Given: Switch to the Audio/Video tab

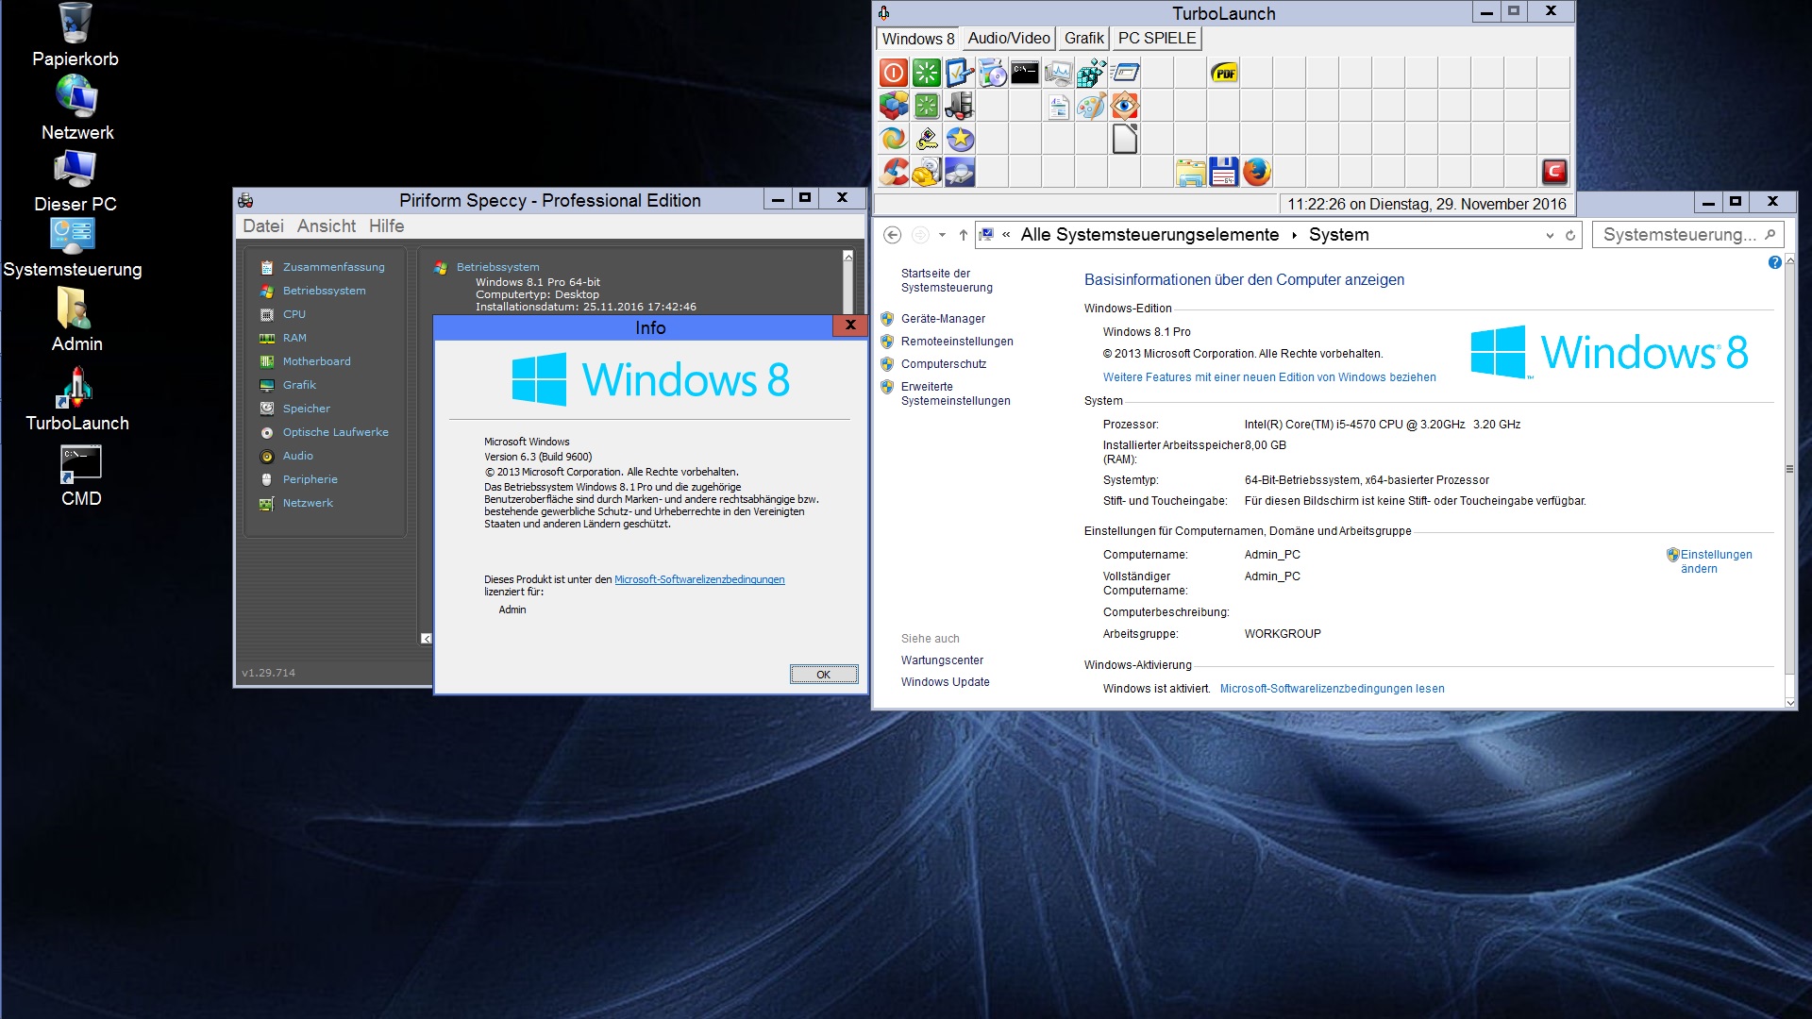Looking at the screenshot, I should coord(1008,39).
